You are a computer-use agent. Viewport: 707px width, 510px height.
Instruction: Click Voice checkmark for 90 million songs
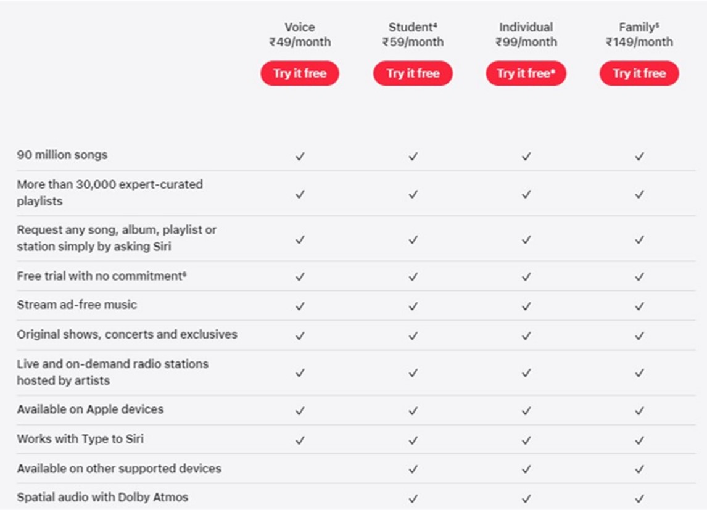pyautogui.click(x=300, y=157)
